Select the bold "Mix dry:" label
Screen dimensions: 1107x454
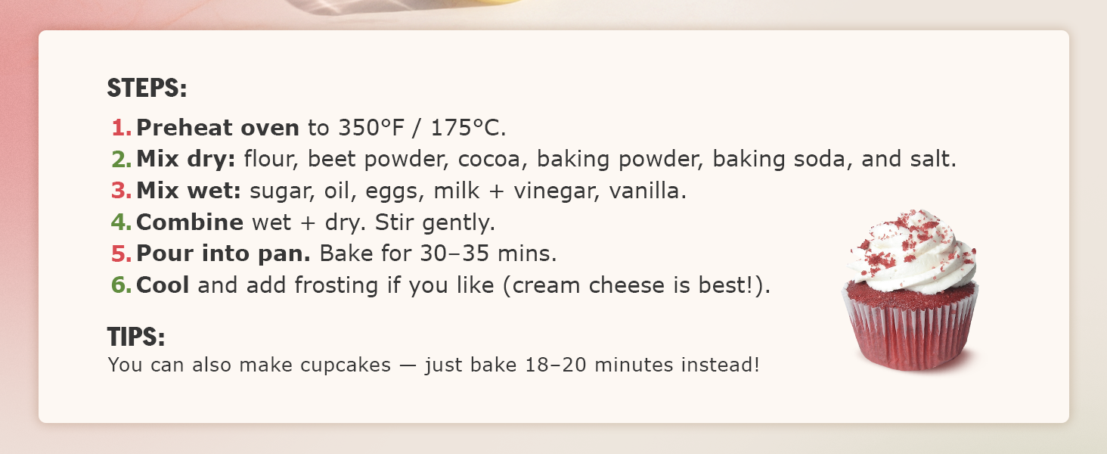186,160
